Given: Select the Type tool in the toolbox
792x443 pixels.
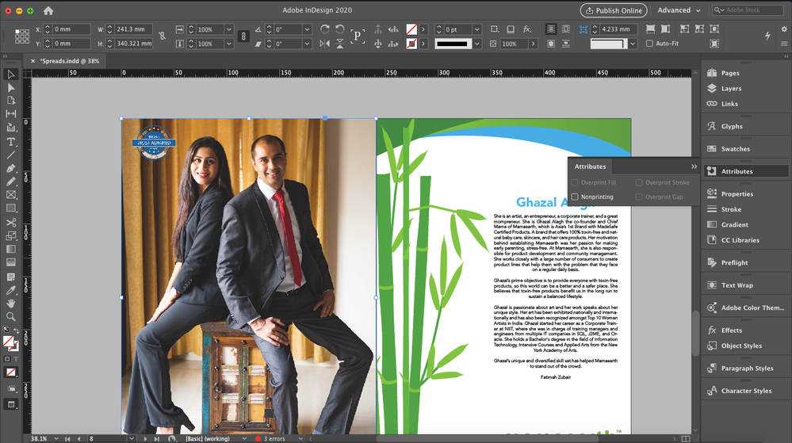Looking at the screenshot, I should (x=11, y=142).
